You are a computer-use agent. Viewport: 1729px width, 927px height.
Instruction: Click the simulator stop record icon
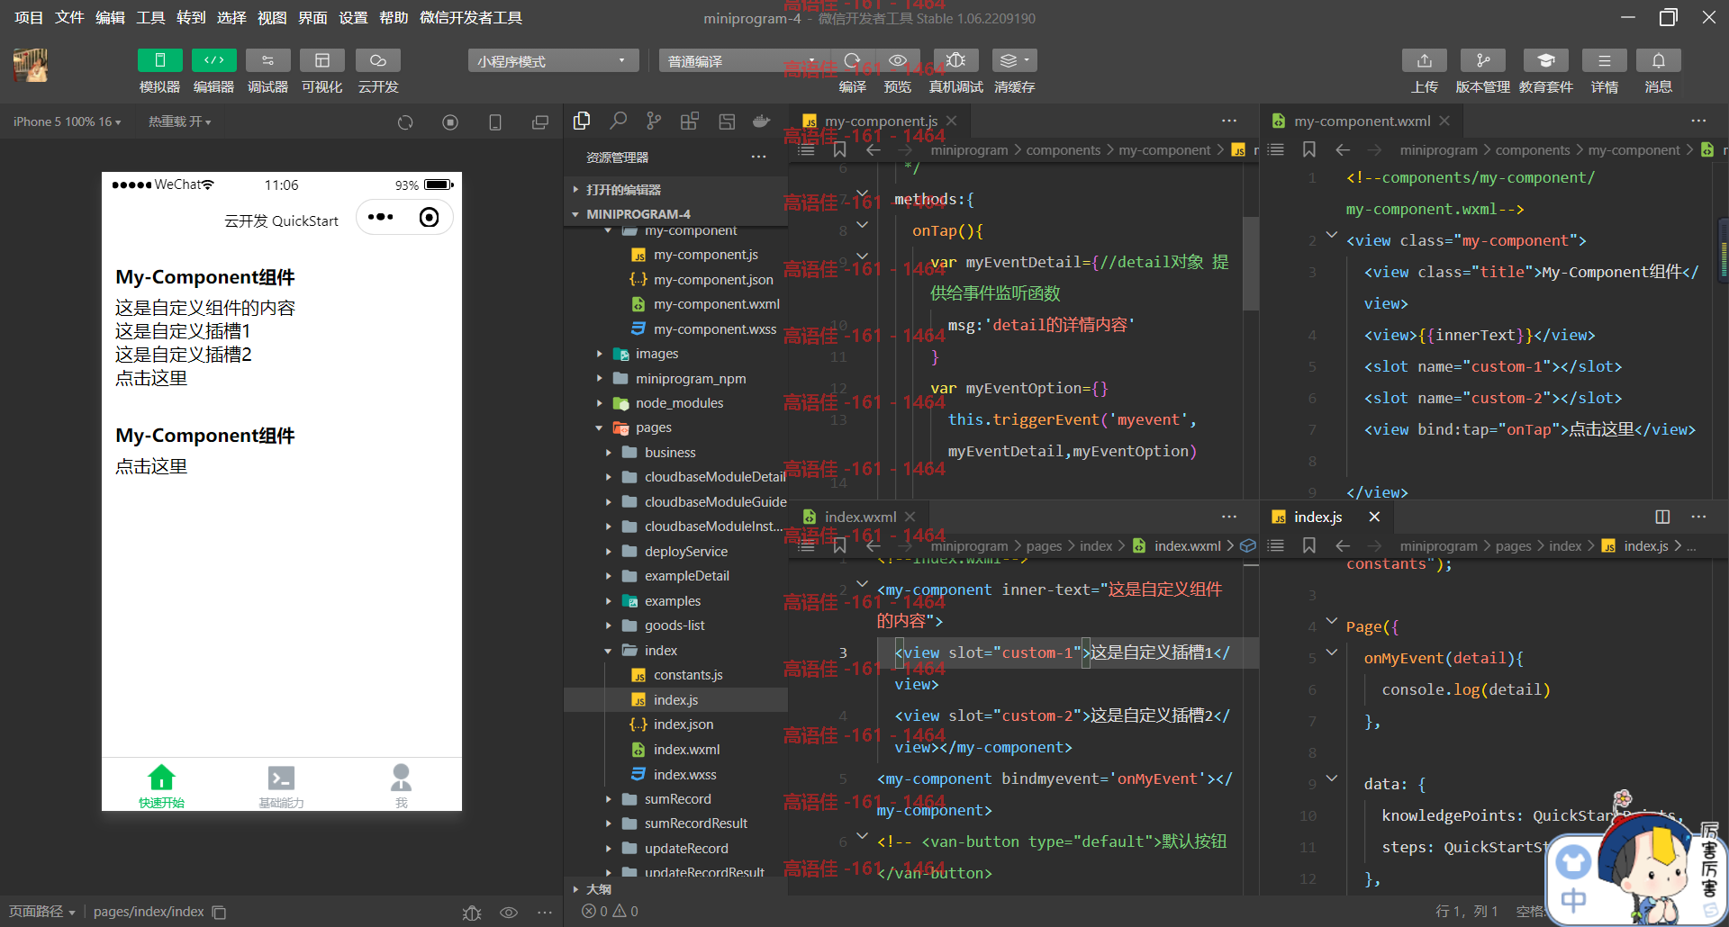coord(450,122)
